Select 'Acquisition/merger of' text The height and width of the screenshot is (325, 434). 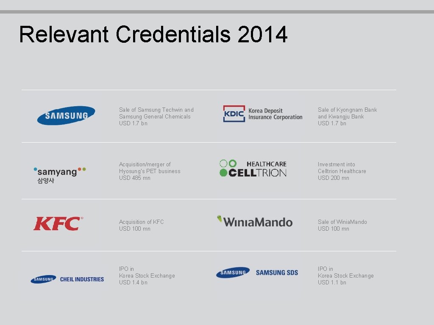coord(145,165)
